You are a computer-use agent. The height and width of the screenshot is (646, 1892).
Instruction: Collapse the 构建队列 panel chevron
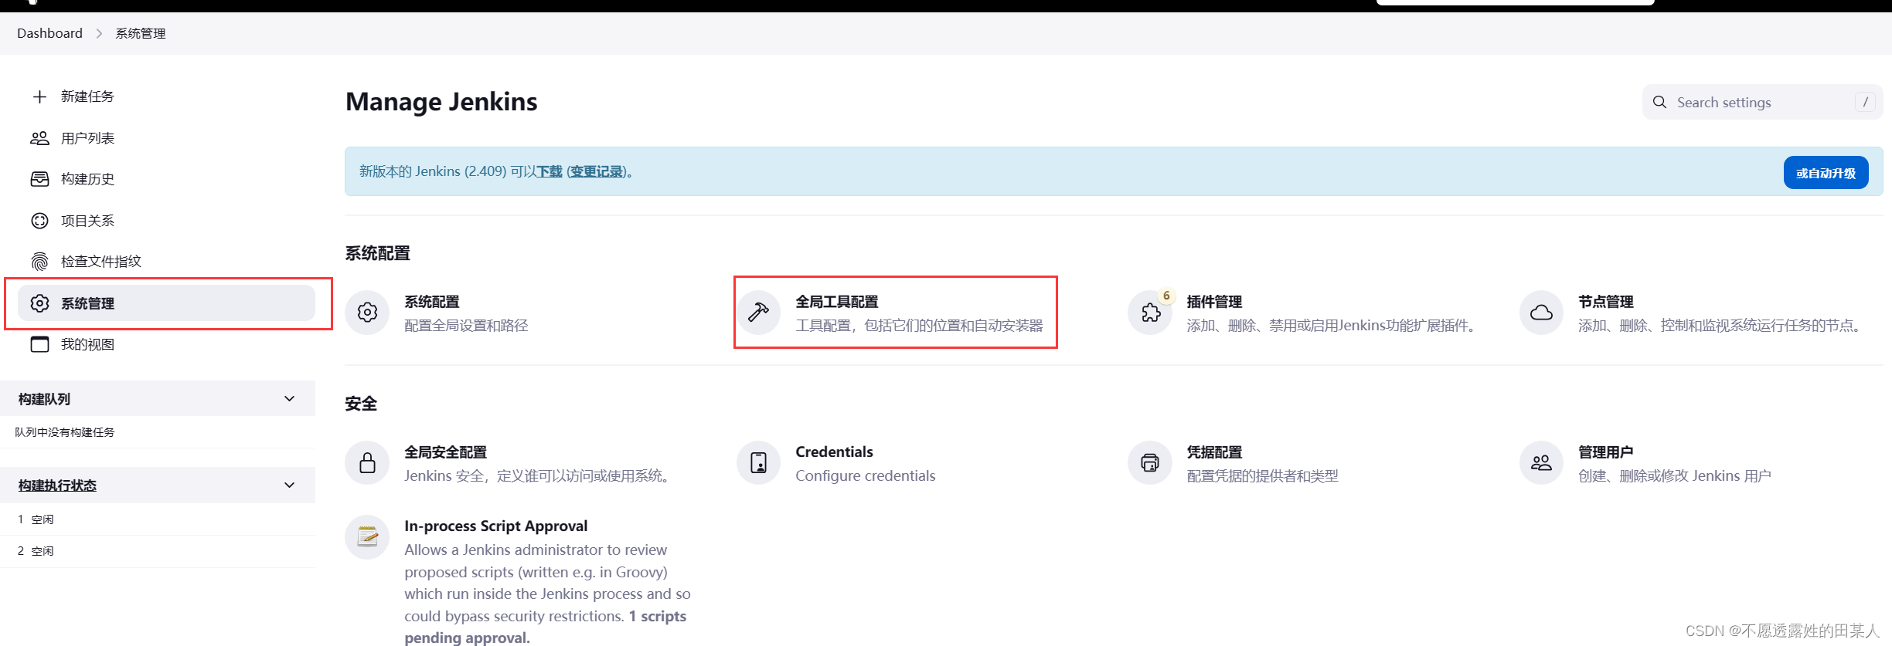coord(290,399)
